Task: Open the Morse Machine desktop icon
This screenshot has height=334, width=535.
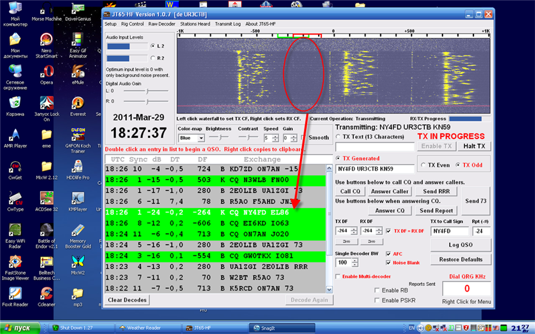Action: [x=46, y=12]
